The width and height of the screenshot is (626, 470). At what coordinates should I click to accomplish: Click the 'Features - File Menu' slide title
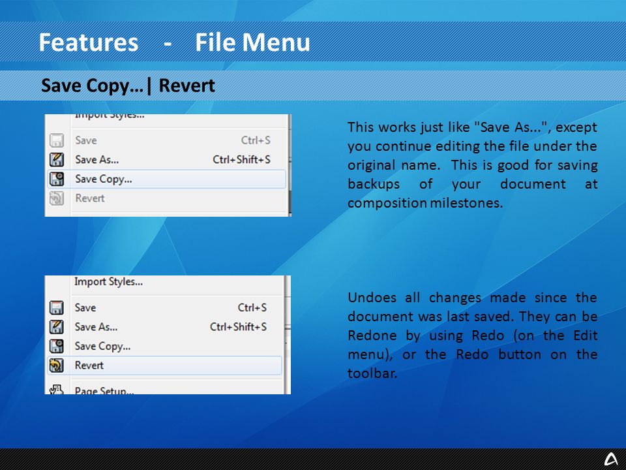click(x=175, y=42)
